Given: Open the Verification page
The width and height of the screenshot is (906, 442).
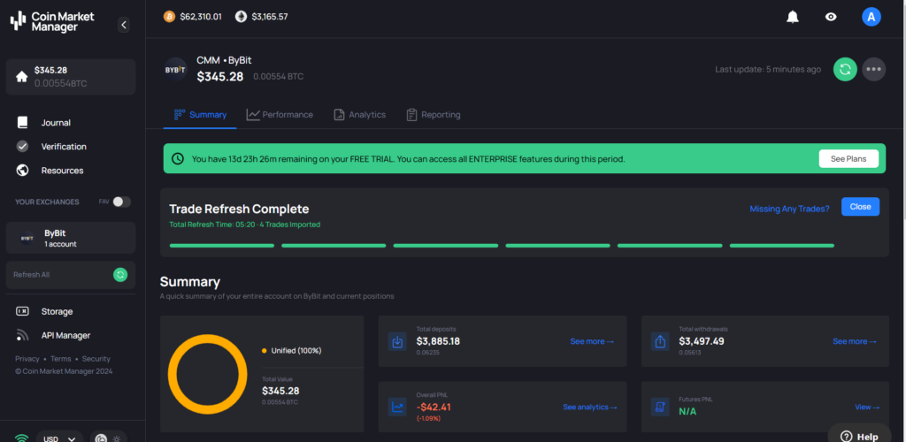Looking at the screenshot, I should point(64,147).
